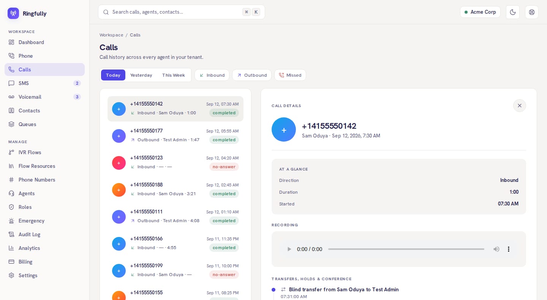Switch to the This Week tab
Image resolution: width=547 pixels, height=300 pixels.
[174, 75]
